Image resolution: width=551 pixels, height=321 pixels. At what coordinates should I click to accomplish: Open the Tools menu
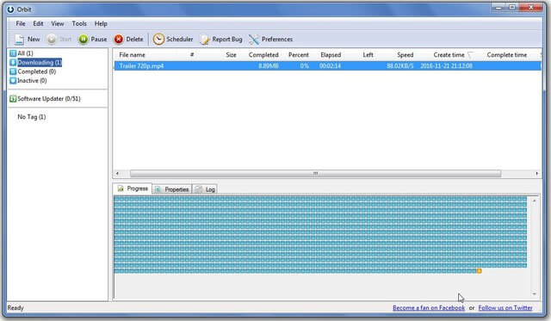coord(79,23)
